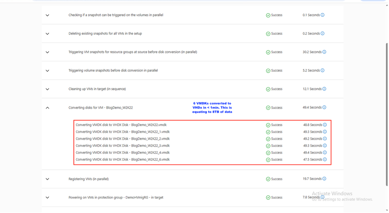Open info icon for BlogDemo_W2K22_1.vmdk conversion
Screen dimensions: 389x213
325,132
